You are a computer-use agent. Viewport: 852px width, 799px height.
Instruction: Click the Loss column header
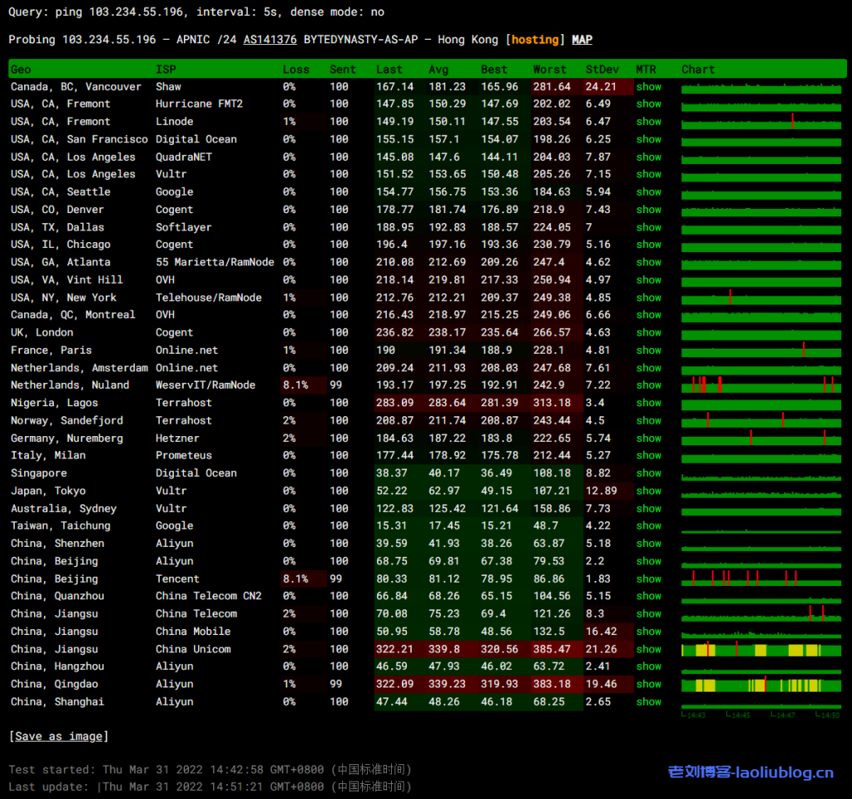[x=295, y=70]
